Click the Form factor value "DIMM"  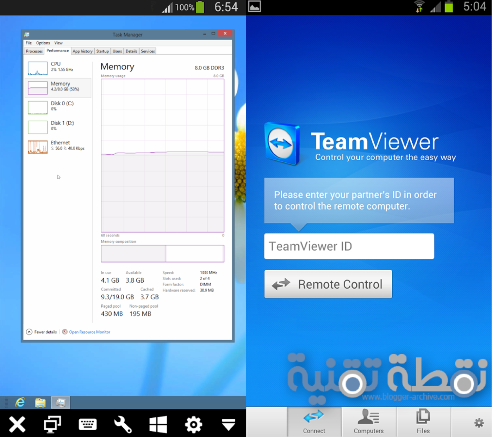205,284
